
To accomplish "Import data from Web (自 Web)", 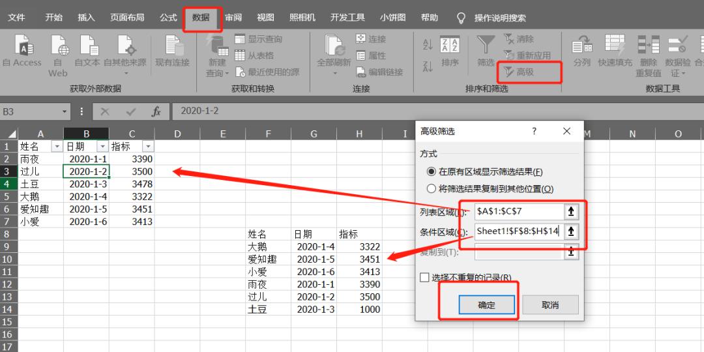I will coord(59,55).
